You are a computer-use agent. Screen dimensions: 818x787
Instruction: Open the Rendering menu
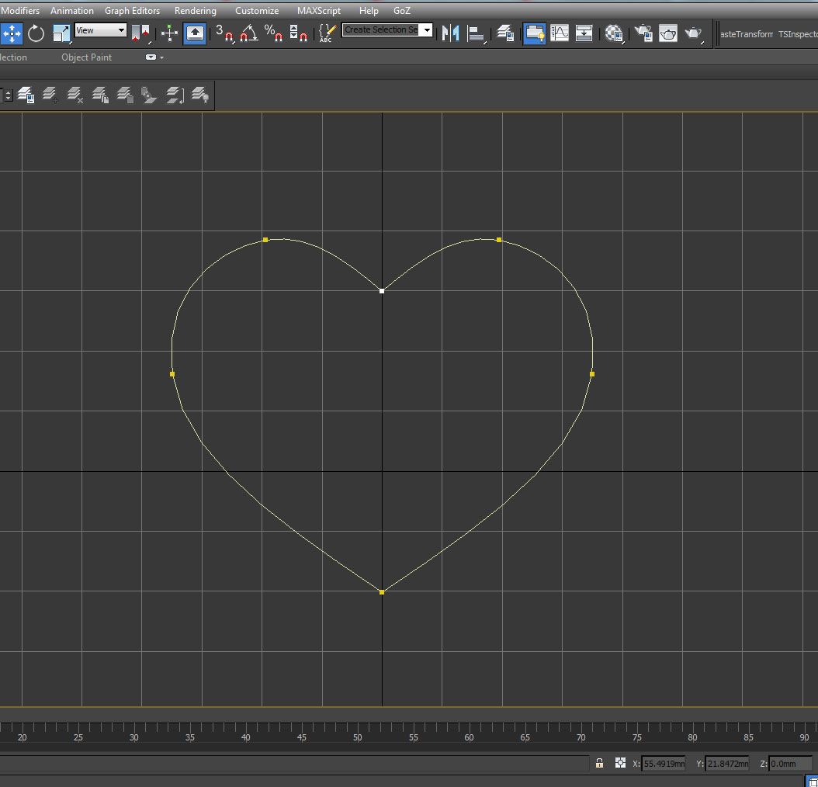click(195, 11)
